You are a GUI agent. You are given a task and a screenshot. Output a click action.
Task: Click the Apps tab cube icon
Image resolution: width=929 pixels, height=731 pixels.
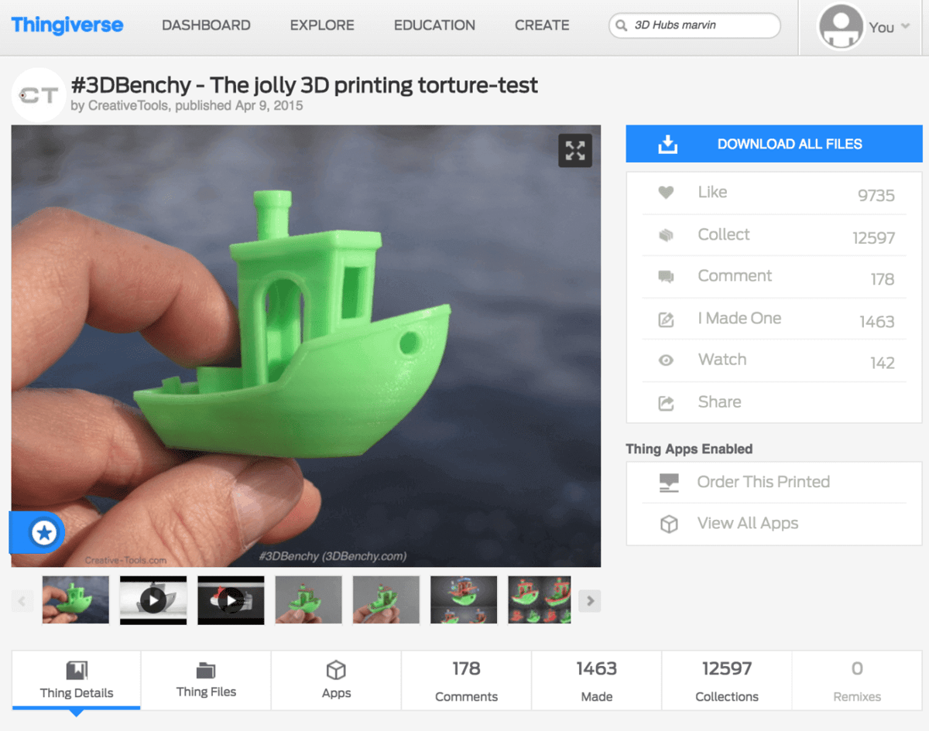(x=336, y=670)
